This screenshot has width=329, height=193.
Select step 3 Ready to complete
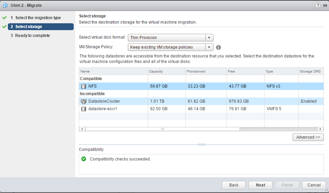[x=33, y=36]
